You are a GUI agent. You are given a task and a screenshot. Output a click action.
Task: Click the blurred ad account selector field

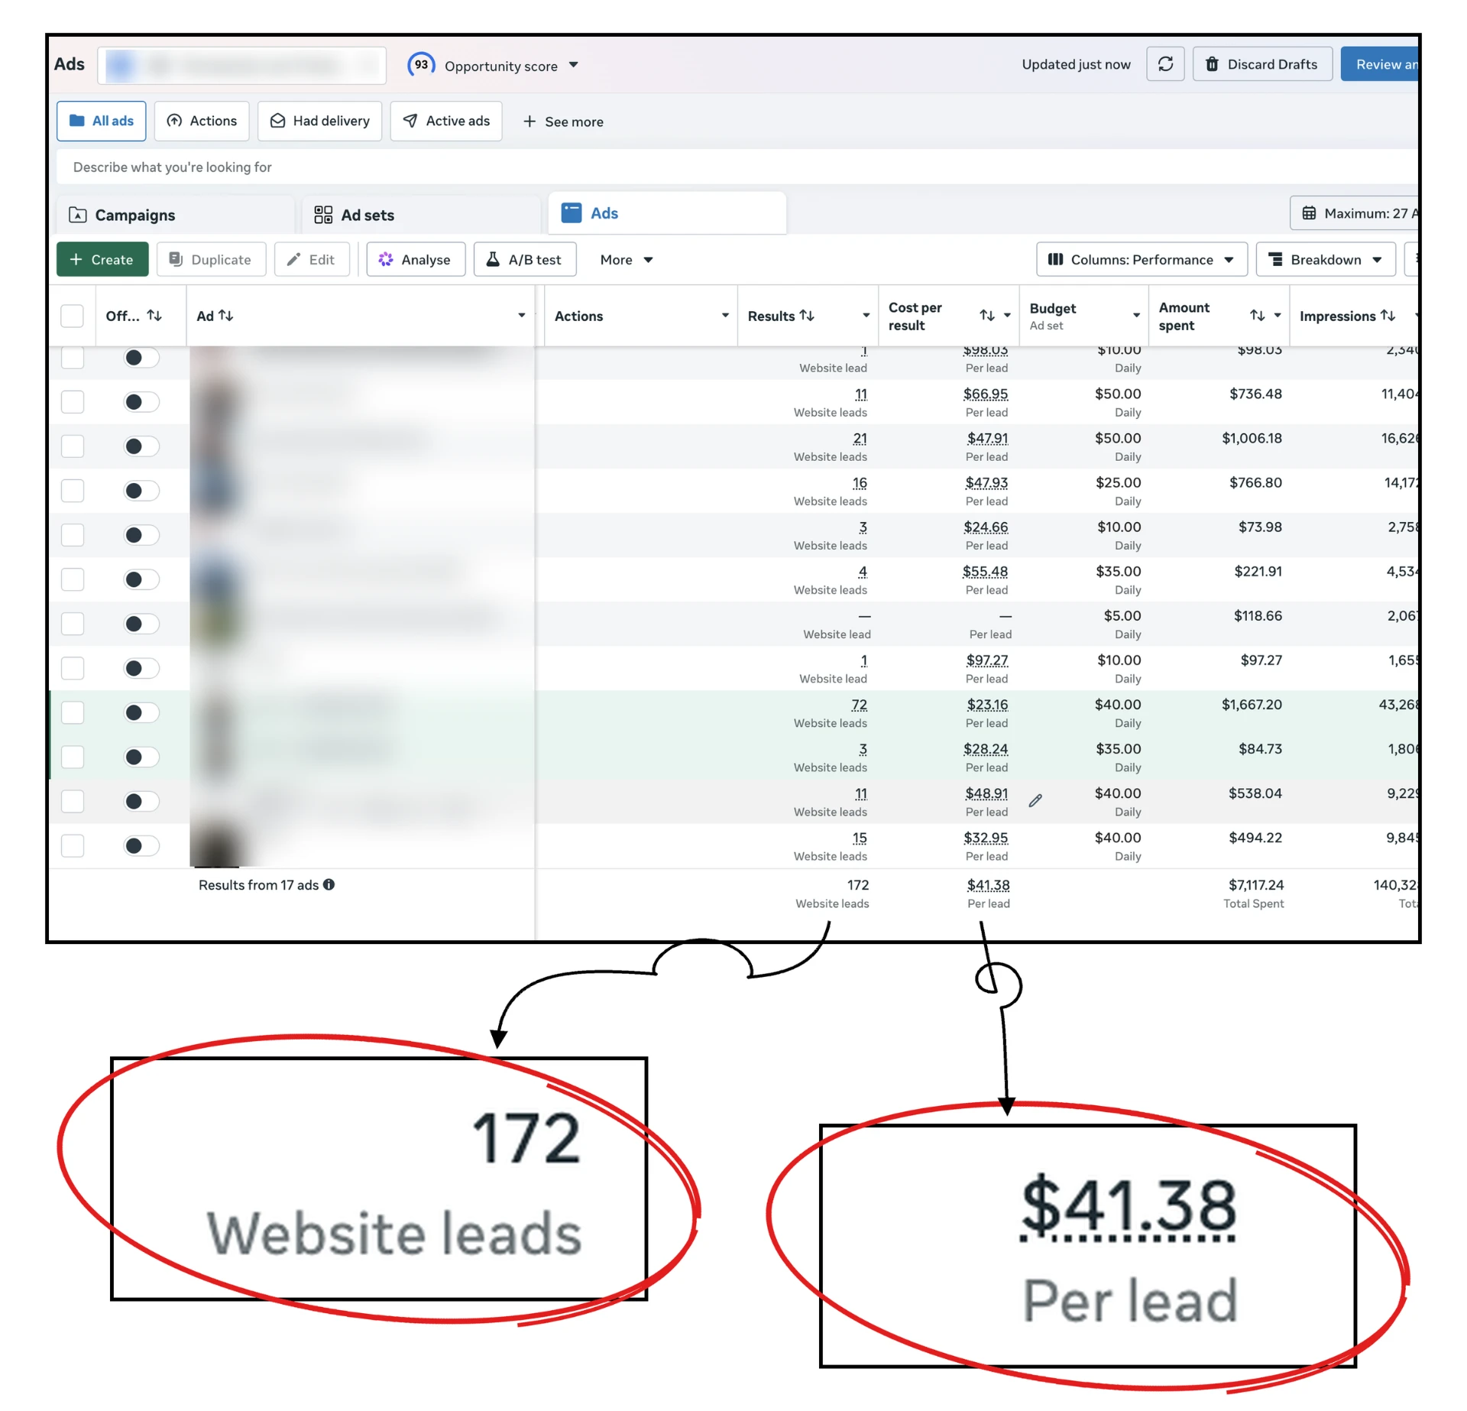tap(241, 65)
